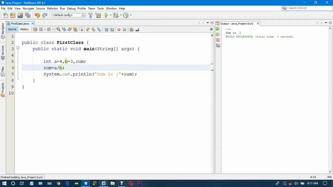Toggle Rectangular Selection editor icon
This screenshot has height=187, width=333.
click(x=81, y=30)
